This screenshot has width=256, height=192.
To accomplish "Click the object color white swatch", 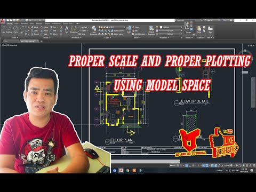I will coord(161,27).
